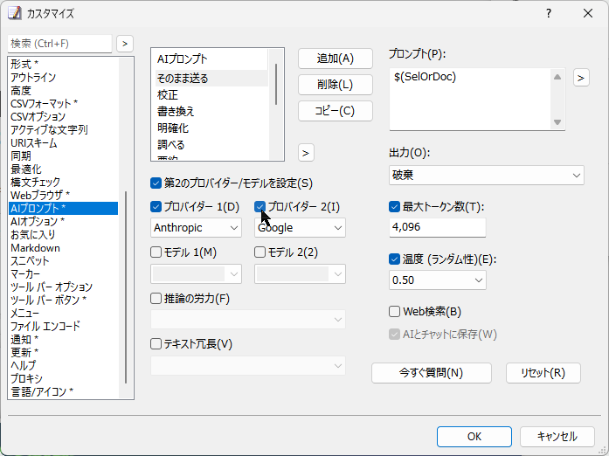Click the 検索 (Ctrl+F) search field
The image size is (609, 456).
pos(59,44)
